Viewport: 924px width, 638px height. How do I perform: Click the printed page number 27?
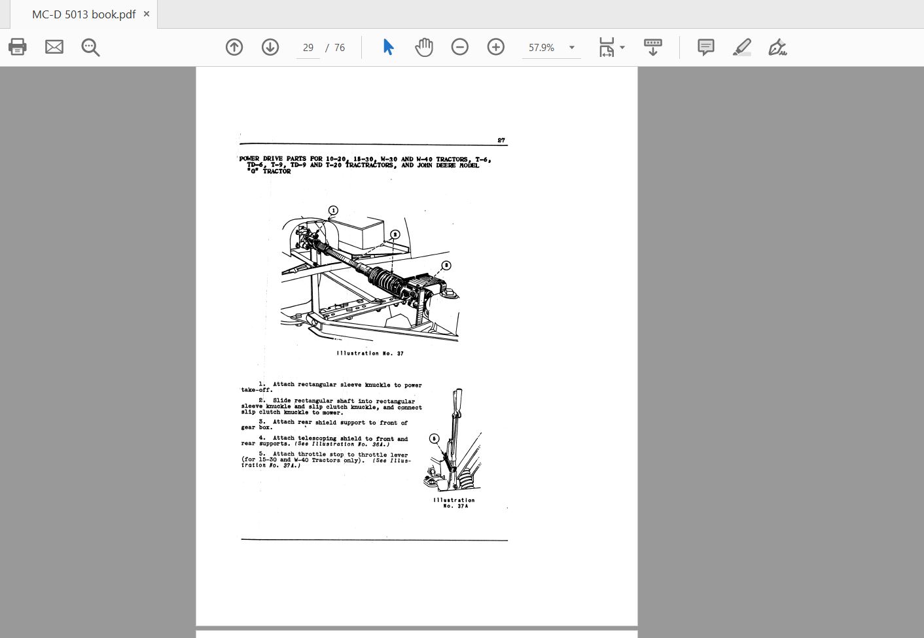[x=501, y=141]
